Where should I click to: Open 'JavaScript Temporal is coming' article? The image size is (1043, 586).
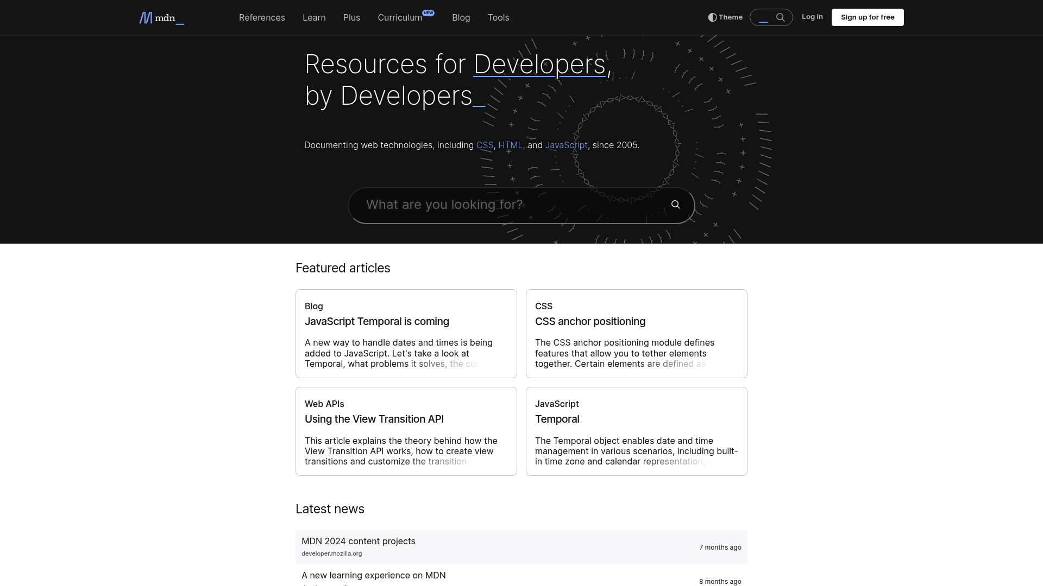pyautogui.click(x=376, y=322)
